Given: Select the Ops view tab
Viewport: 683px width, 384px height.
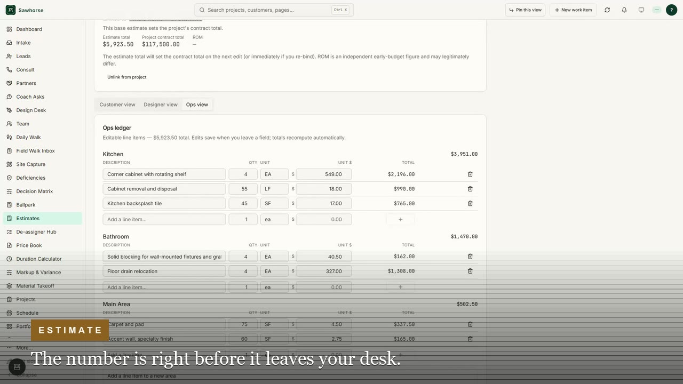Looking at the screenshot, I should (197, 105).
